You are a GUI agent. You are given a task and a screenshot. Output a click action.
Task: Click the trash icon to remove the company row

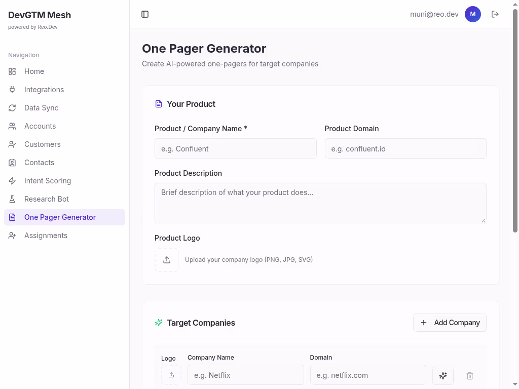click(x=469, y=375)
